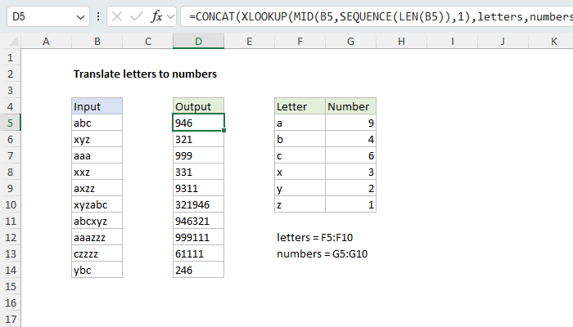Select column F header
This screenshot has height=327, width=573.
point(300,41)
